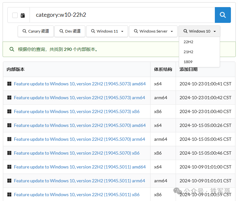Viewport: 238px width, 201px height.
Task: Expand the Windows 11 dropdown
Action: 107,31
